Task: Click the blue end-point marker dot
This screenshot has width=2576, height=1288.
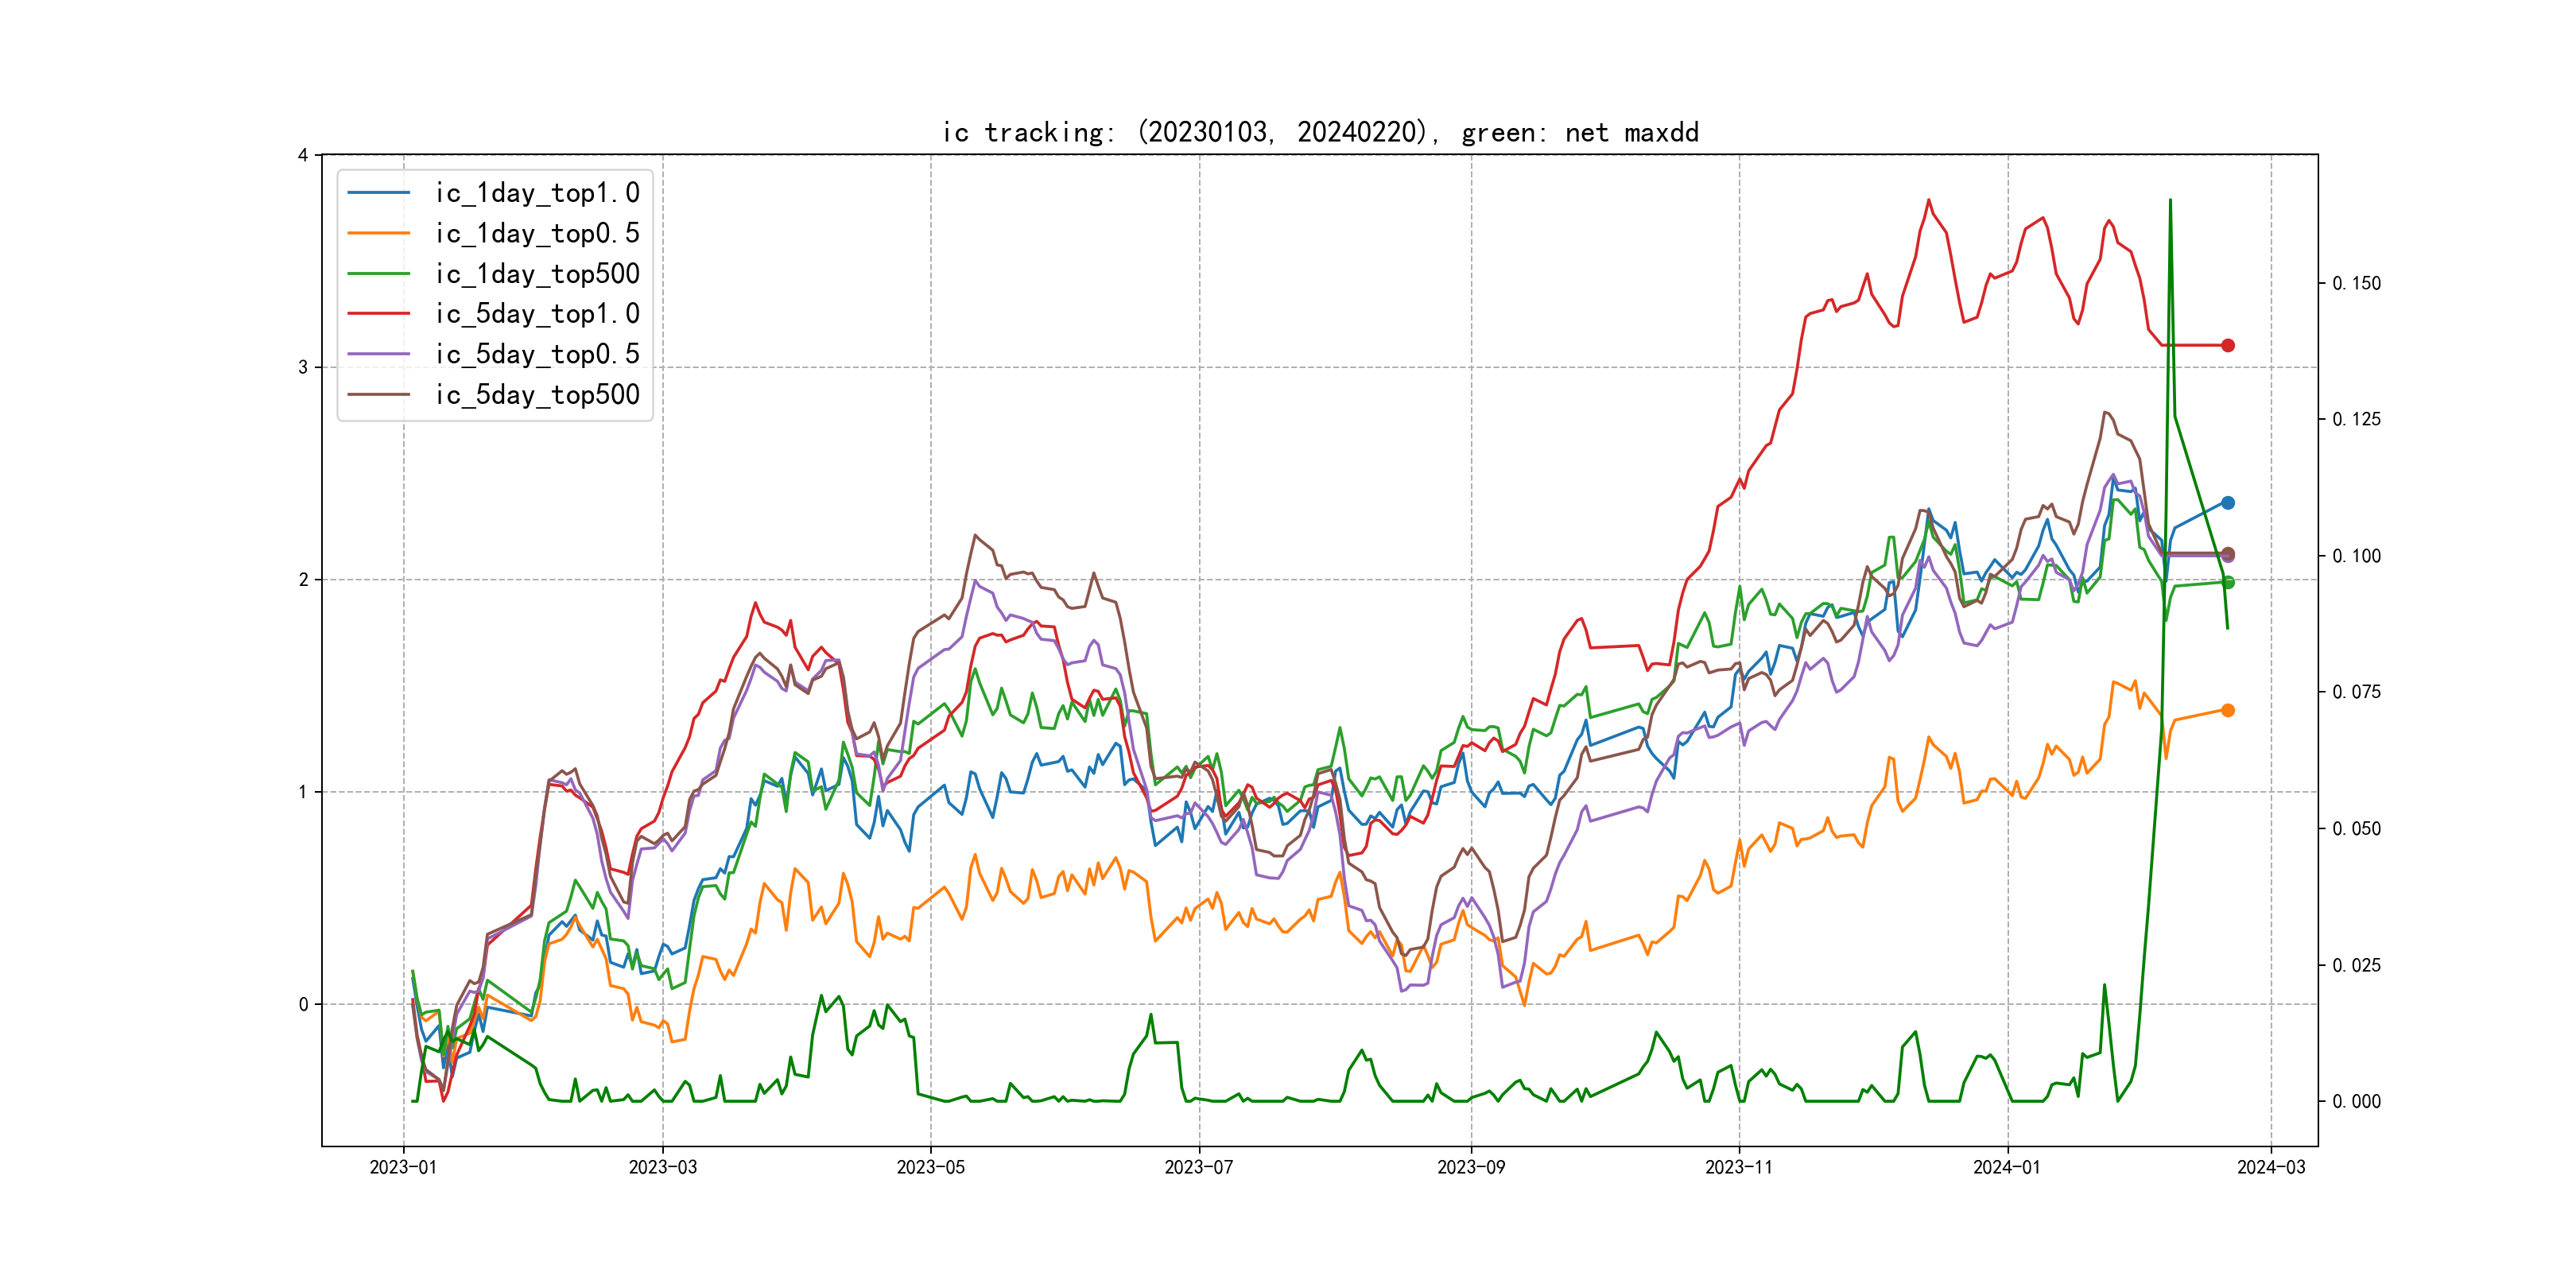Action: [x=2227, y=503]
